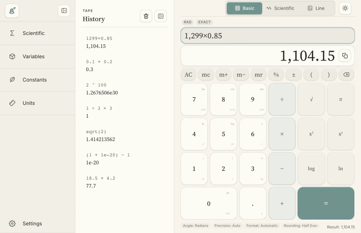Screen dimensions: 361x233
Task: Click the plus/minus sign key
Action: (x=294, y=75)
